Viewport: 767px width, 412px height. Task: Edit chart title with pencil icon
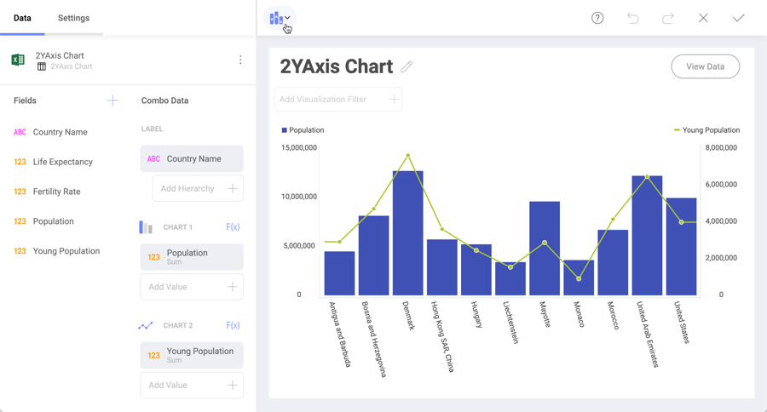tap(407, 66)
